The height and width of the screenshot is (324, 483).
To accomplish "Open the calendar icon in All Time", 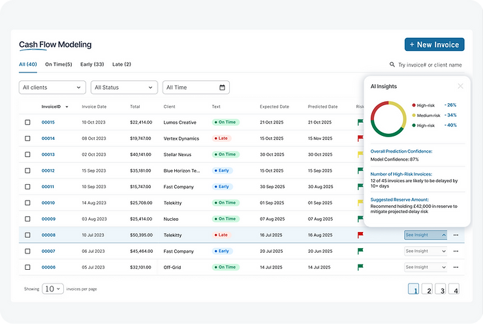I will tap(222, 88).
